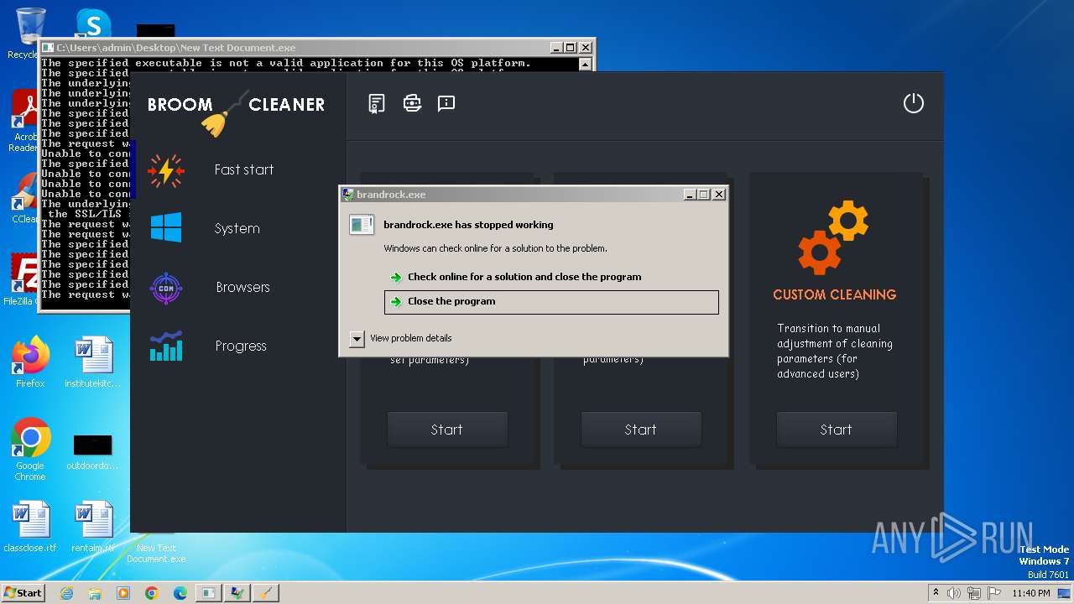The image size is (1074, 604).
Task: Show hidden system tray icons
Action: click(936, 592)
